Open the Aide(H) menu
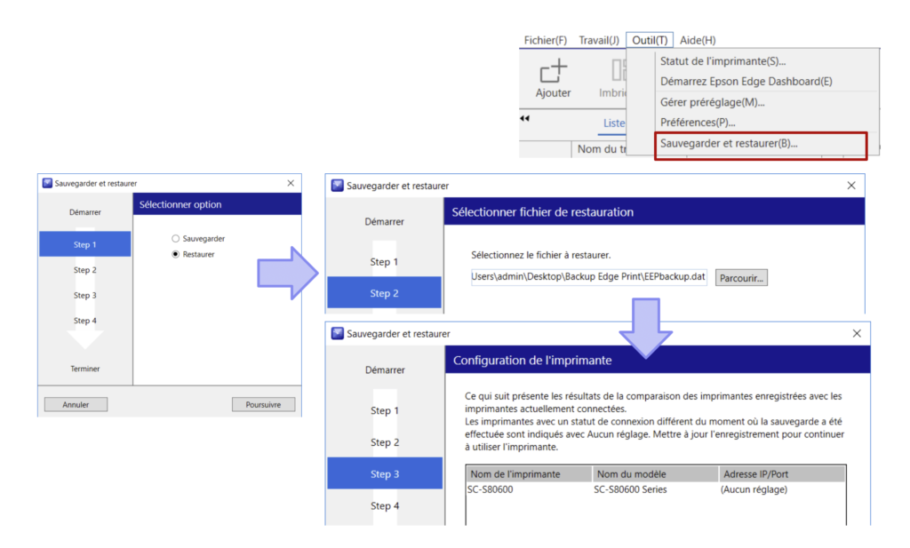 pos(698,40)
